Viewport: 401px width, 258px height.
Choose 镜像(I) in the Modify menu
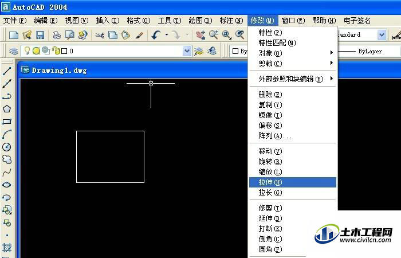click(x=293, y=115)
